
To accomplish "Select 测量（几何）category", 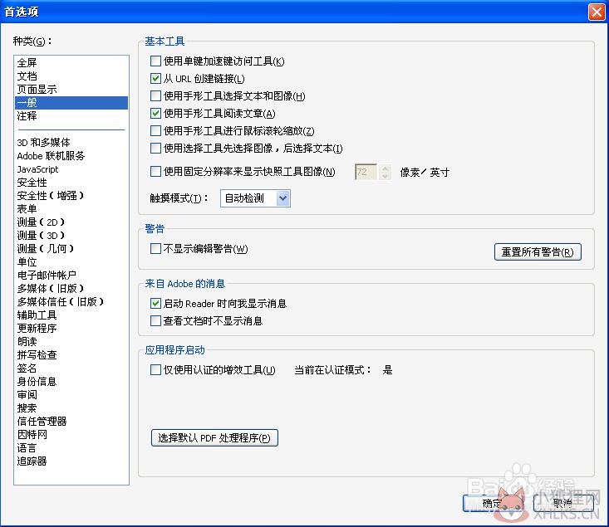I will [71, 248].
